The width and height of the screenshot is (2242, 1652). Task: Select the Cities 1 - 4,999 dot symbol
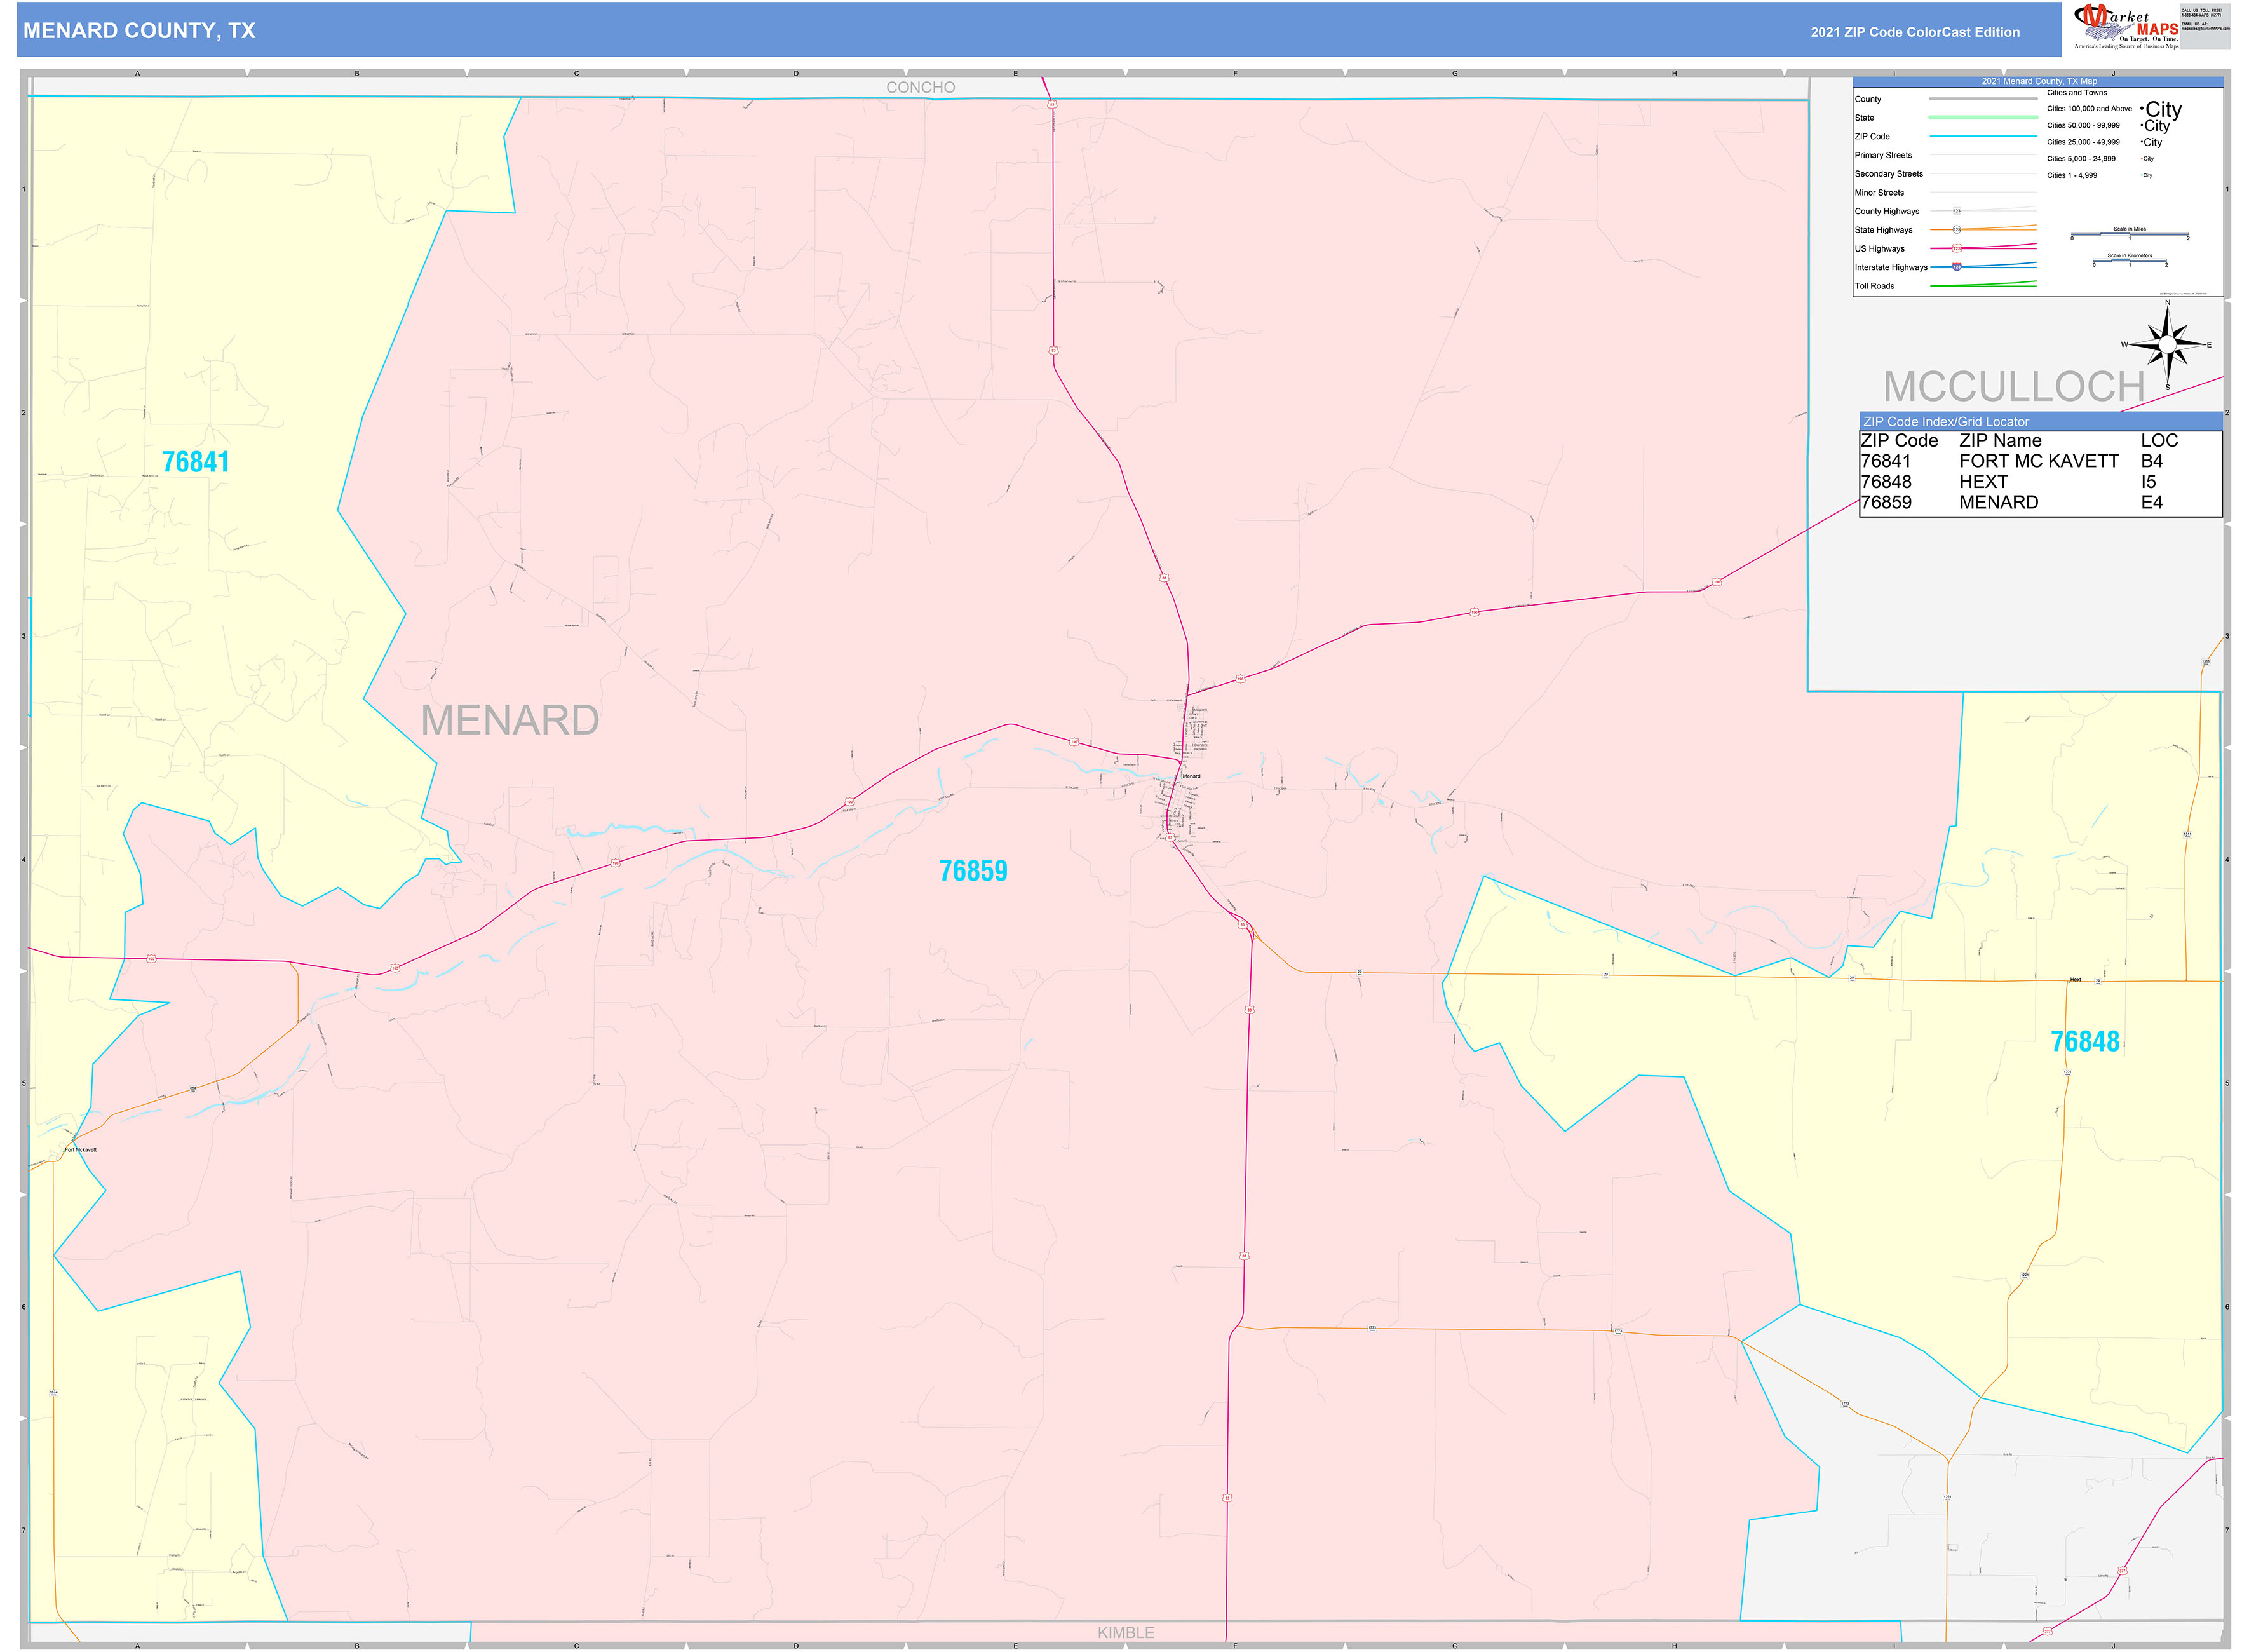coord(2141,175)
